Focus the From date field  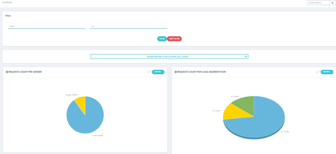[47, 26]
